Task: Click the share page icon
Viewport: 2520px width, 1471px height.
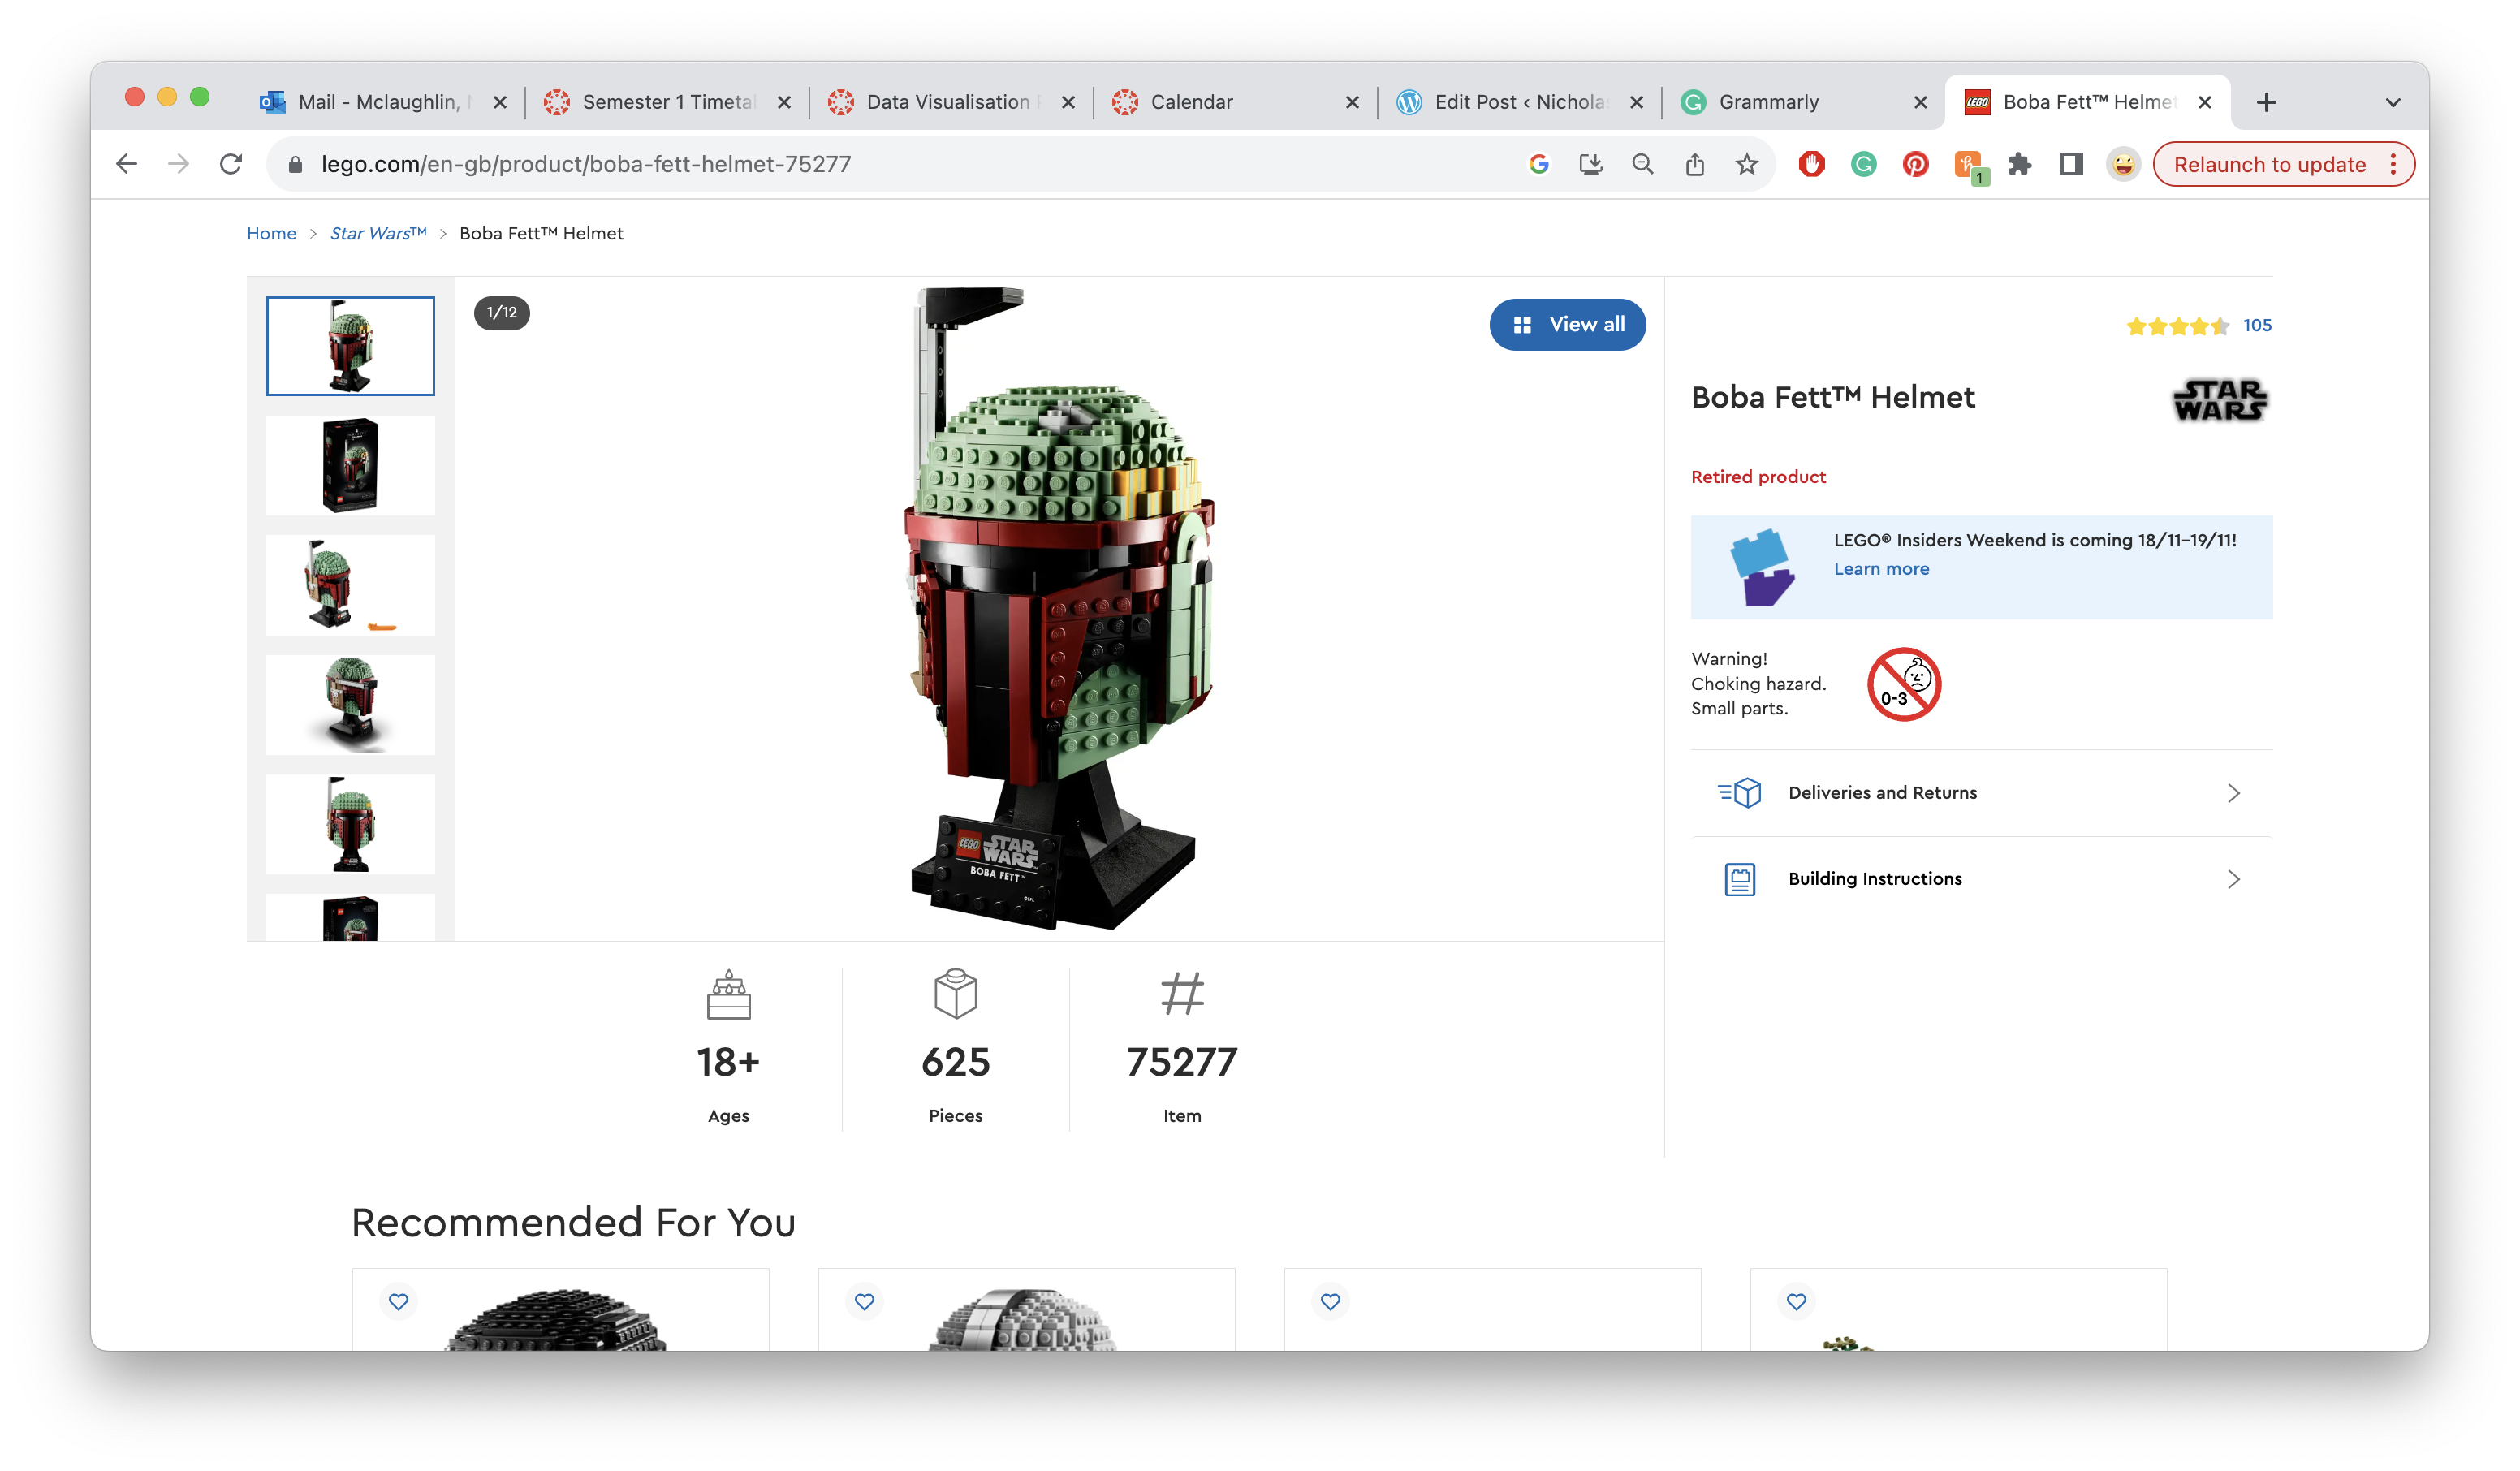Action: click(x=1694, y=164)
